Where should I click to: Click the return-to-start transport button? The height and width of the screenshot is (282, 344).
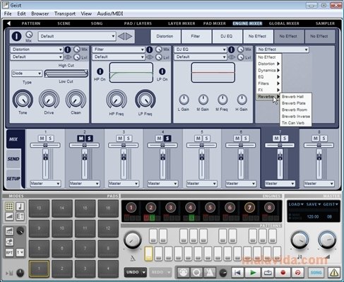(x=237, y=273)
